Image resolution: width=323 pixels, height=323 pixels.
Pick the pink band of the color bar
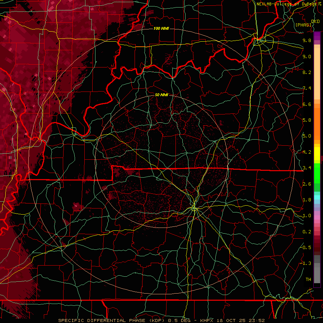(x=317, y=217)
